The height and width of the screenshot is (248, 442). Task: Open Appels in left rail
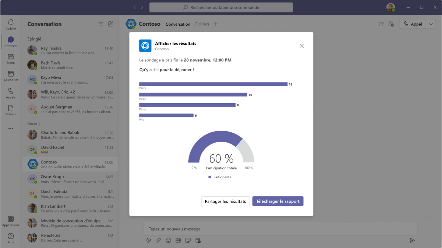pyautogui.click(x=11, y=93)
